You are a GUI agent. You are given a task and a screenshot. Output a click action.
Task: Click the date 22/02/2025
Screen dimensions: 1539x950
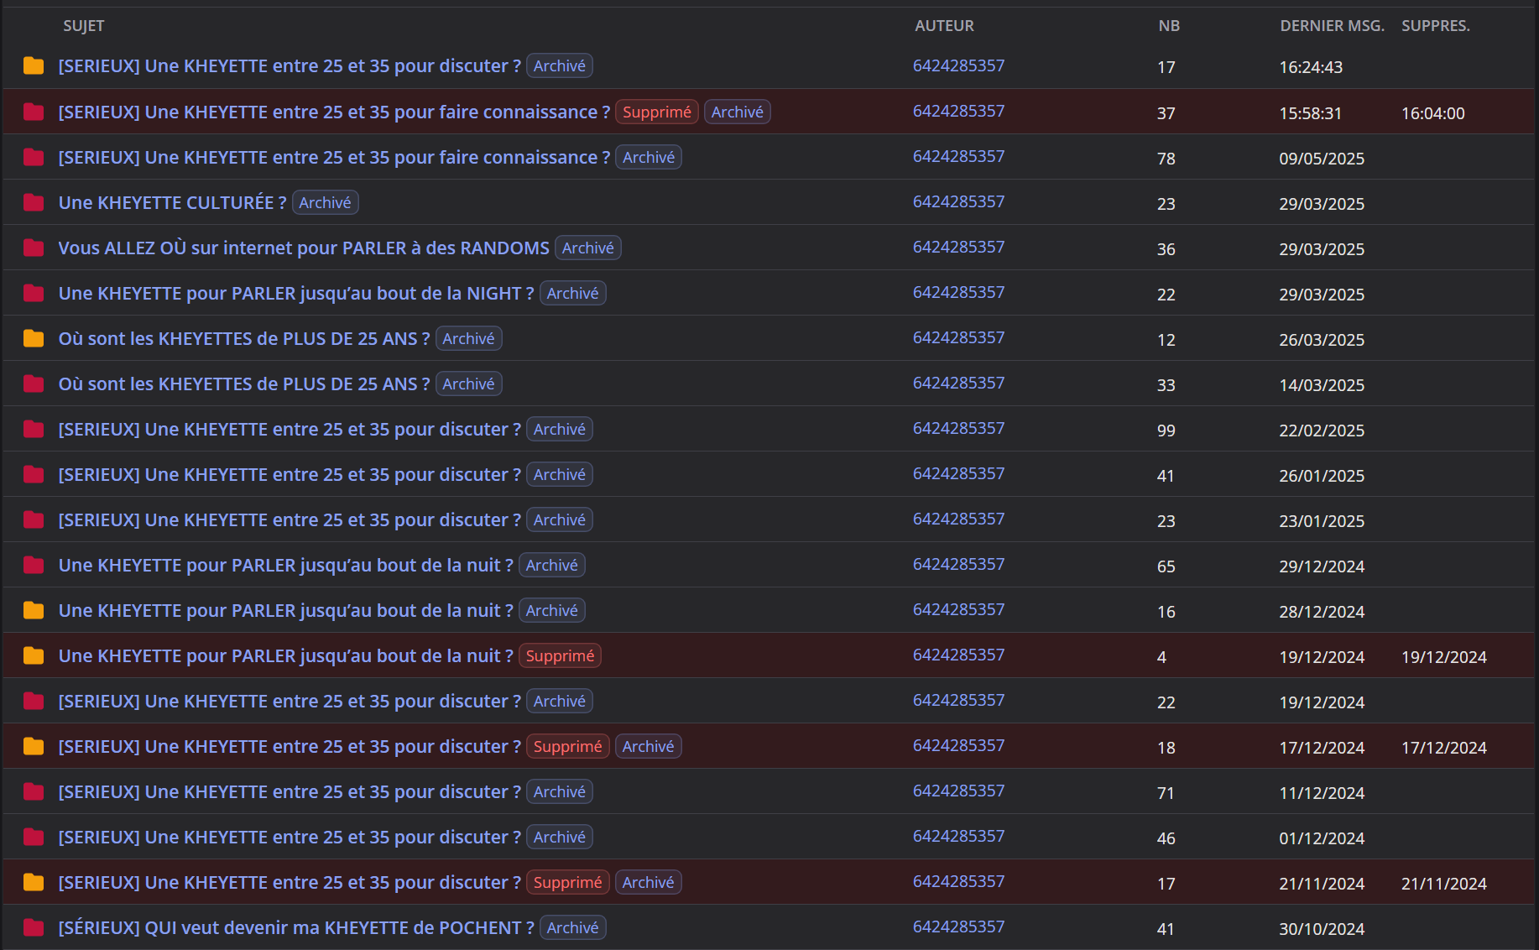click(1322, 431)
